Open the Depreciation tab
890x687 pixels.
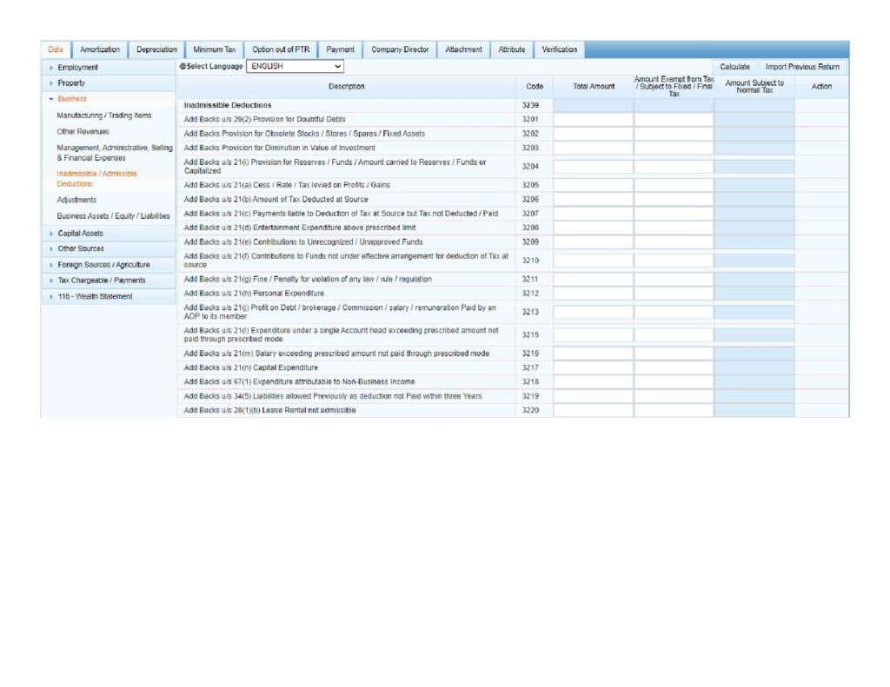pos(156,50)
